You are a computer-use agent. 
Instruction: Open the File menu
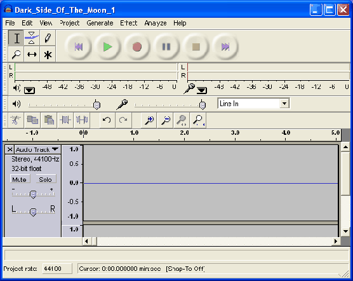10,23
